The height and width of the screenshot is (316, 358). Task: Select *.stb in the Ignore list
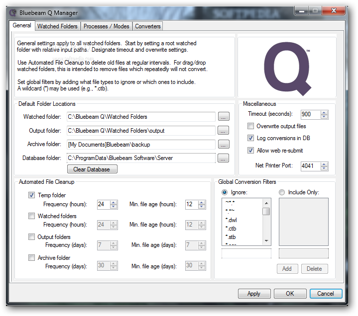click(x=231, y=237)
